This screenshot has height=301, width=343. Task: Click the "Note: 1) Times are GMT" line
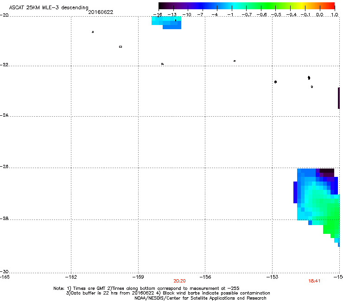tap(146, 288)
